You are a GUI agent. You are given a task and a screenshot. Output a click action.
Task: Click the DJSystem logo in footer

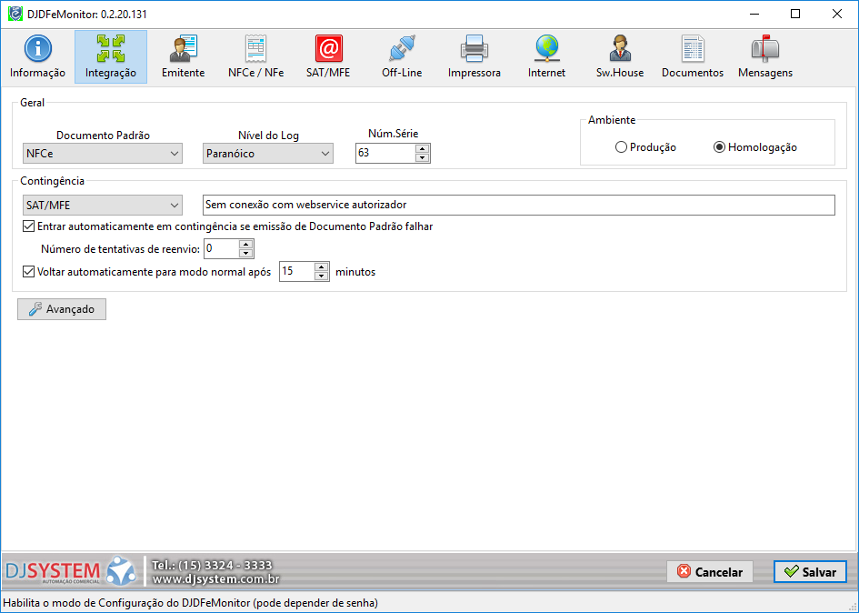70,571
